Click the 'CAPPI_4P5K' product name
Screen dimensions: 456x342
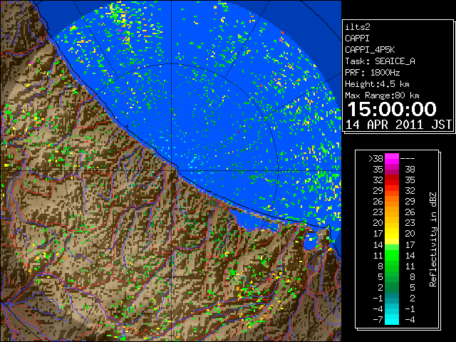(x=370, y=50)
